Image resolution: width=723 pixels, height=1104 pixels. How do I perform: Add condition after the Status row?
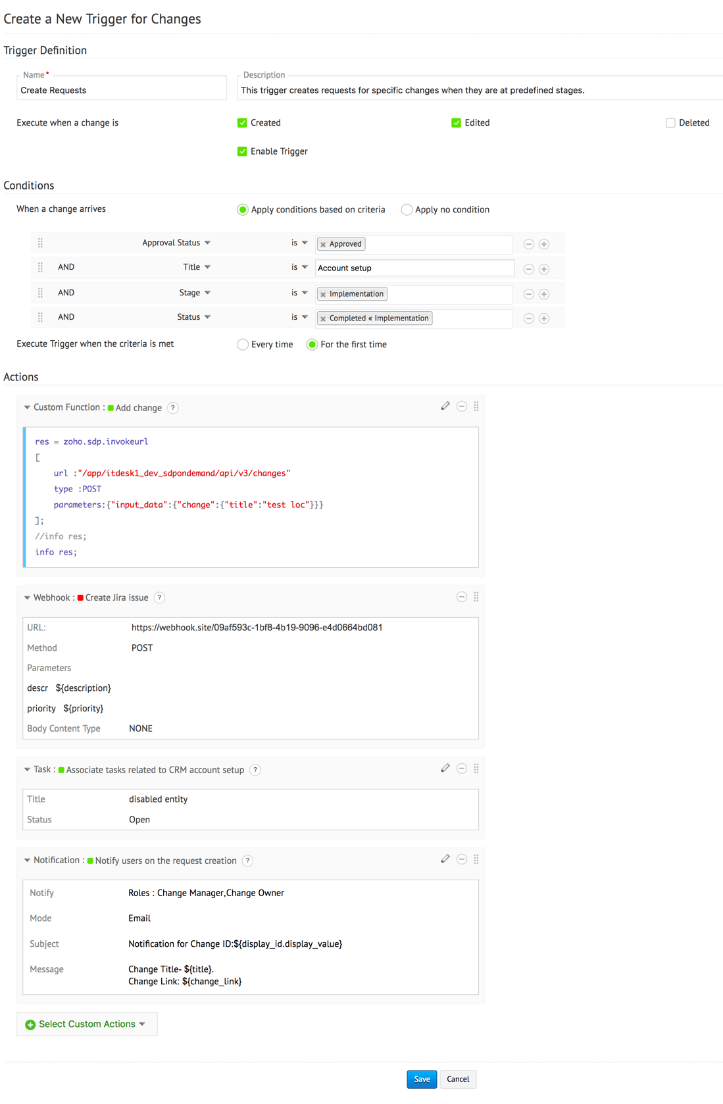(544, 318)
